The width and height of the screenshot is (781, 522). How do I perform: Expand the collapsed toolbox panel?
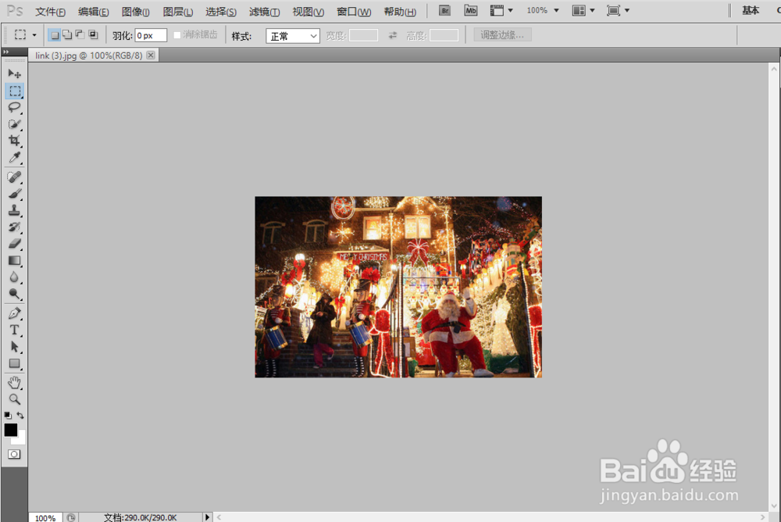[6, 52]
